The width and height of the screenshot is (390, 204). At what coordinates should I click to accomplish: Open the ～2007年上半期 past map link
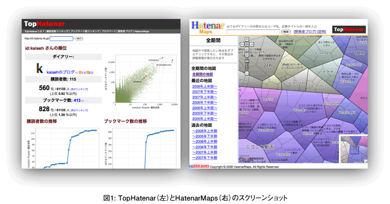[x=205, y=152]
